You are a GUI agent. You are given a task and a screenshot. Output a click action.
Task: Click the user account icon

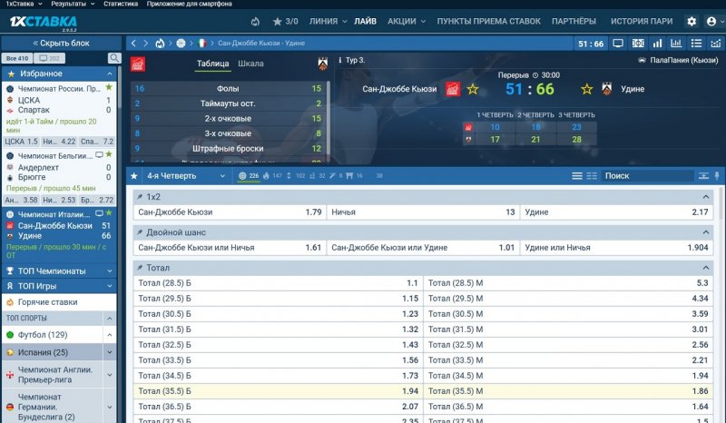[x=711, y=21]
